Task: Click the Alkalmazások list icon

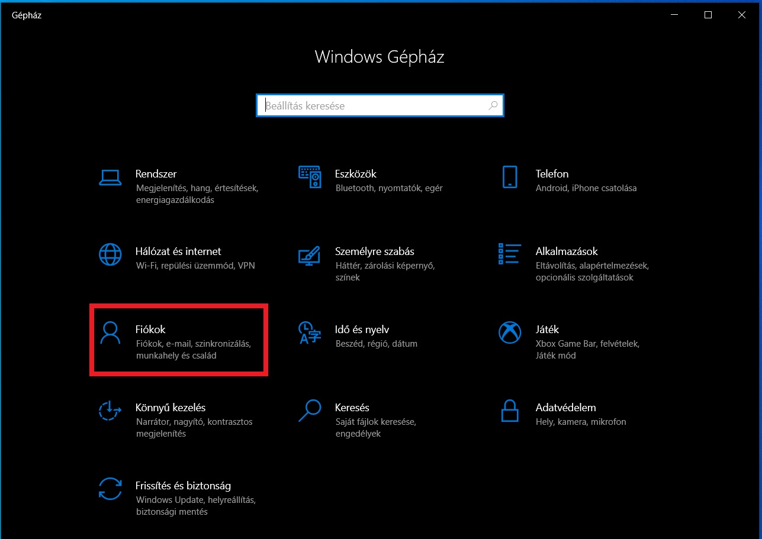Action: (x=510, y=254)
